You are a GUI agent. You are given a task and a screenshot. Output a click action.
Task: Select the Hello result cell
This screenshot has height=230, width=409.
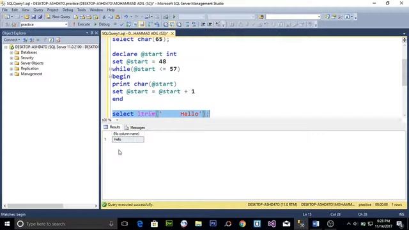[x=128, y=139]
